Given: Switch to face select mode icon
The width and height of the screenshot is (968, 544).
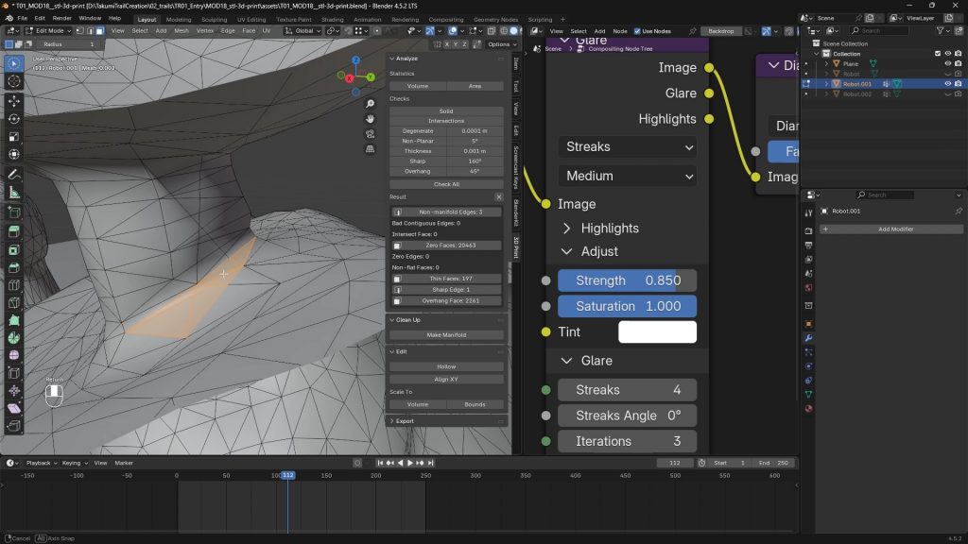Looking at the screenshot, I should [100, 31].
